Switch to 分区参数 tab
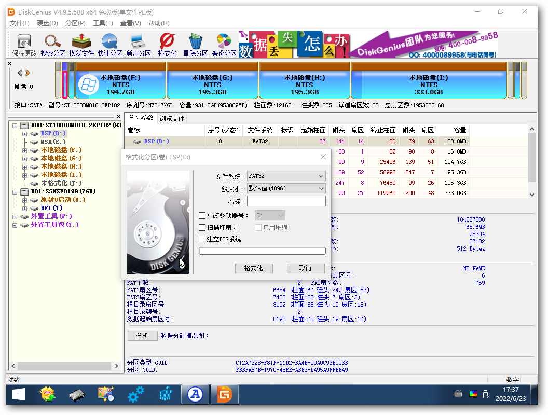This screenshot has width=548, height=415. pos(141,118)
